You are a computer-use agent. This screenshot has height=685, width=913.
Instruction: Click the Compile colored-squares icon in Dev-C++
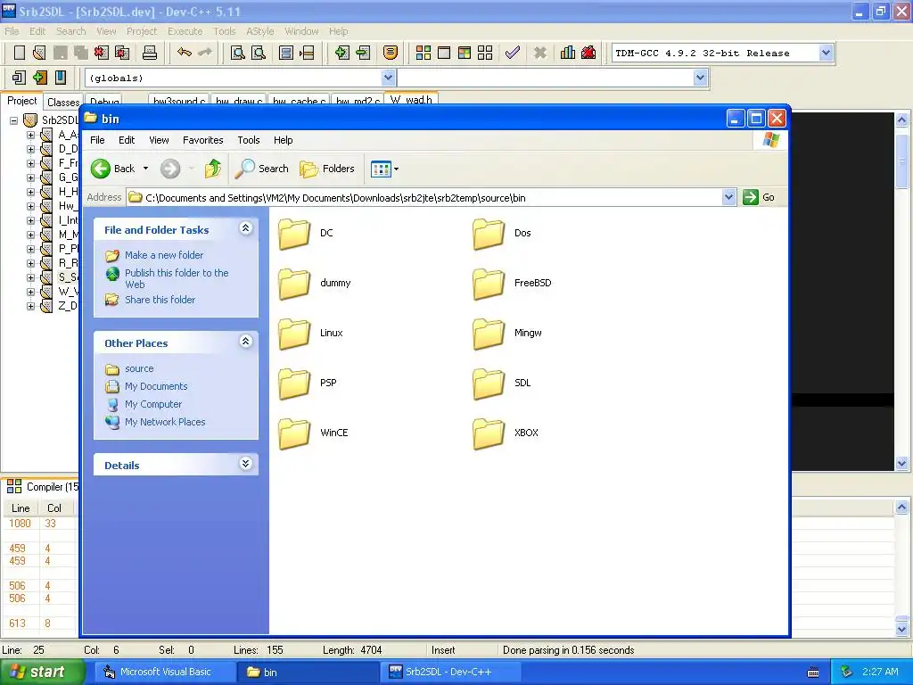424,53
